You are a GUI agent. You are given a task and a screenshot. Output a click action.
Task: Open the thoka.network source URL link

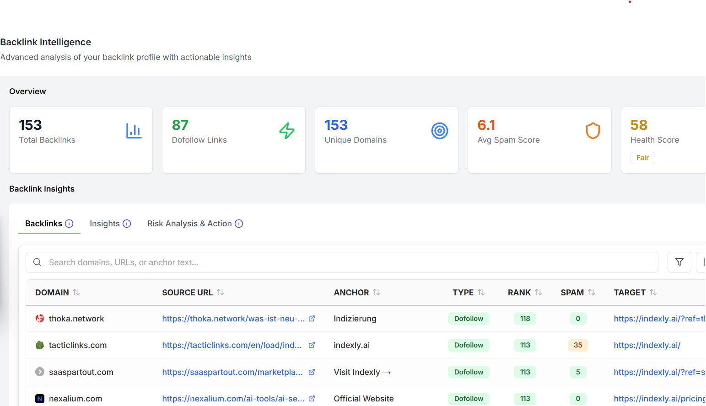pyautogui.click(x=233, y=319)
